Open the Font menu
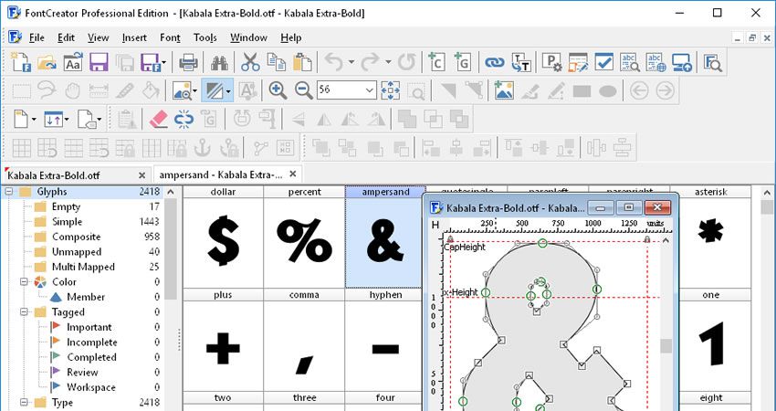 click(170, 37)
